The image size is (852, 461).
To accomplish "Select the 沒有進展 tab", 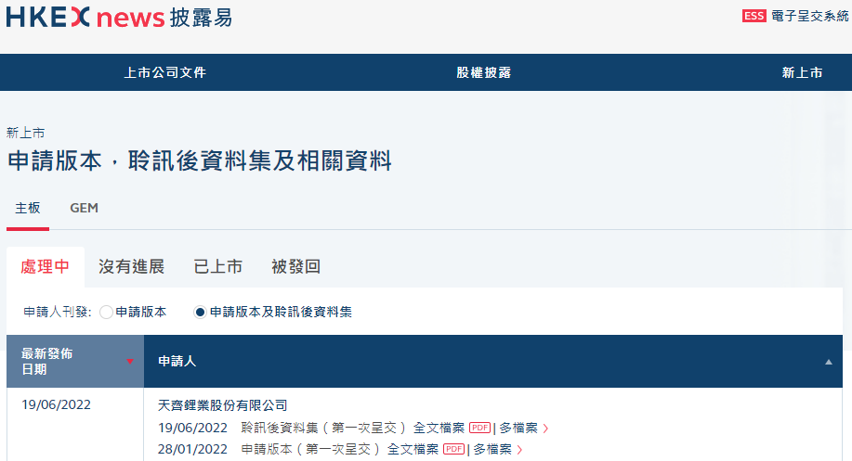I will [x=131, y=267].
